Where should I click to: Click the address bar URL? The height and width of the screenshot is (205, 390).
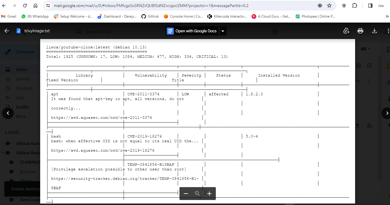(x=176, y=6)
